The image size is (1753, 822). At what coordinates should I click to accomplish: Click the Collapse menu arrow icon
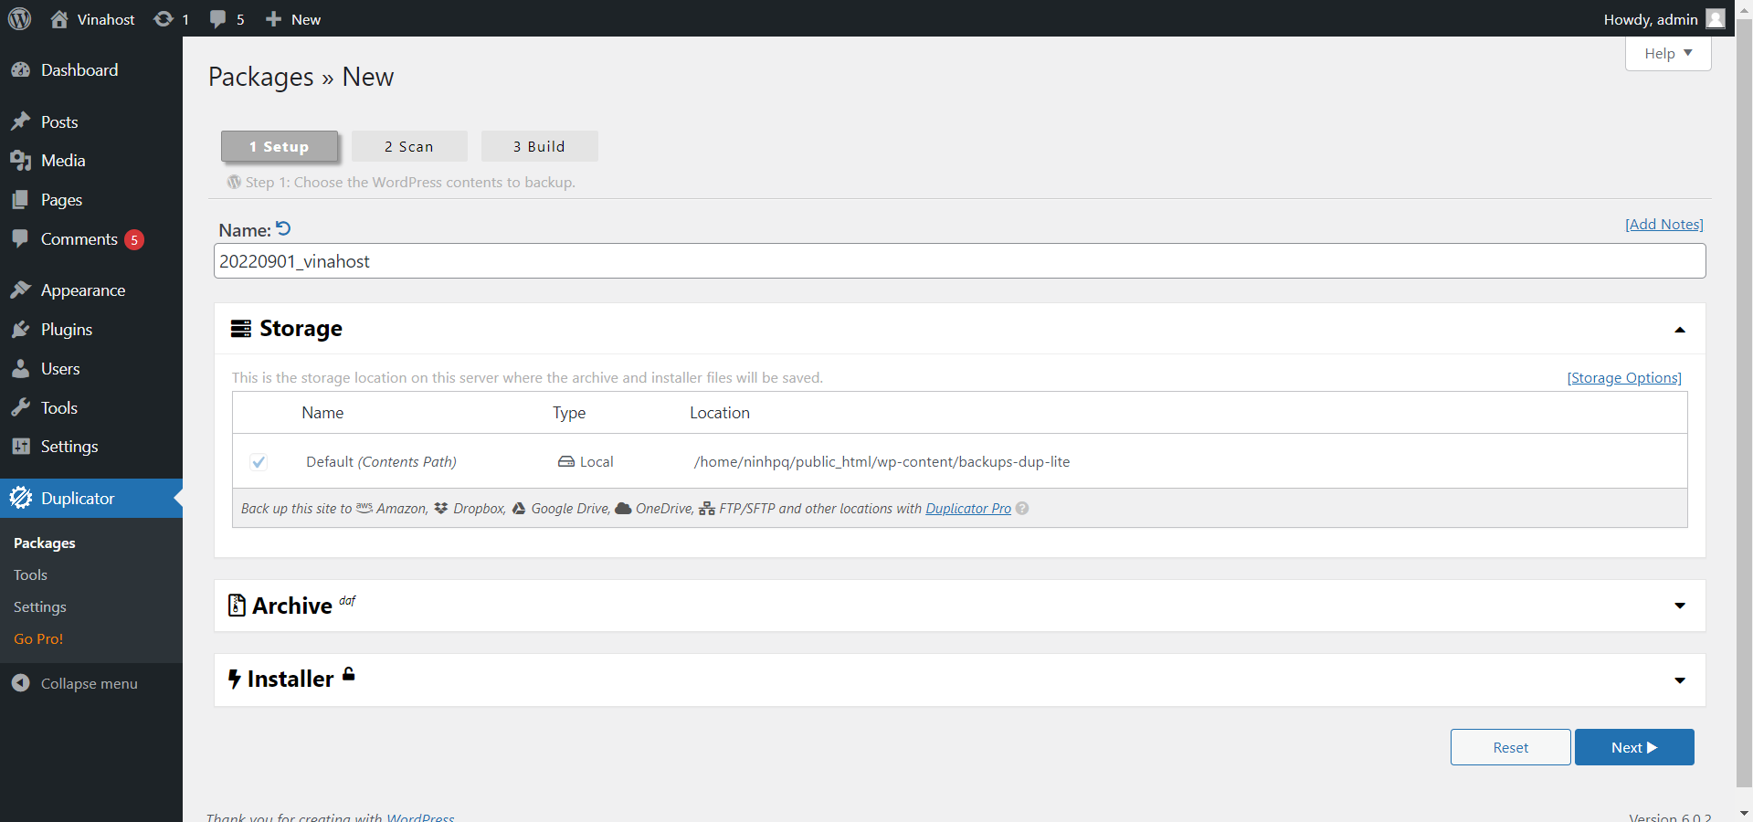tap(21, 683)
